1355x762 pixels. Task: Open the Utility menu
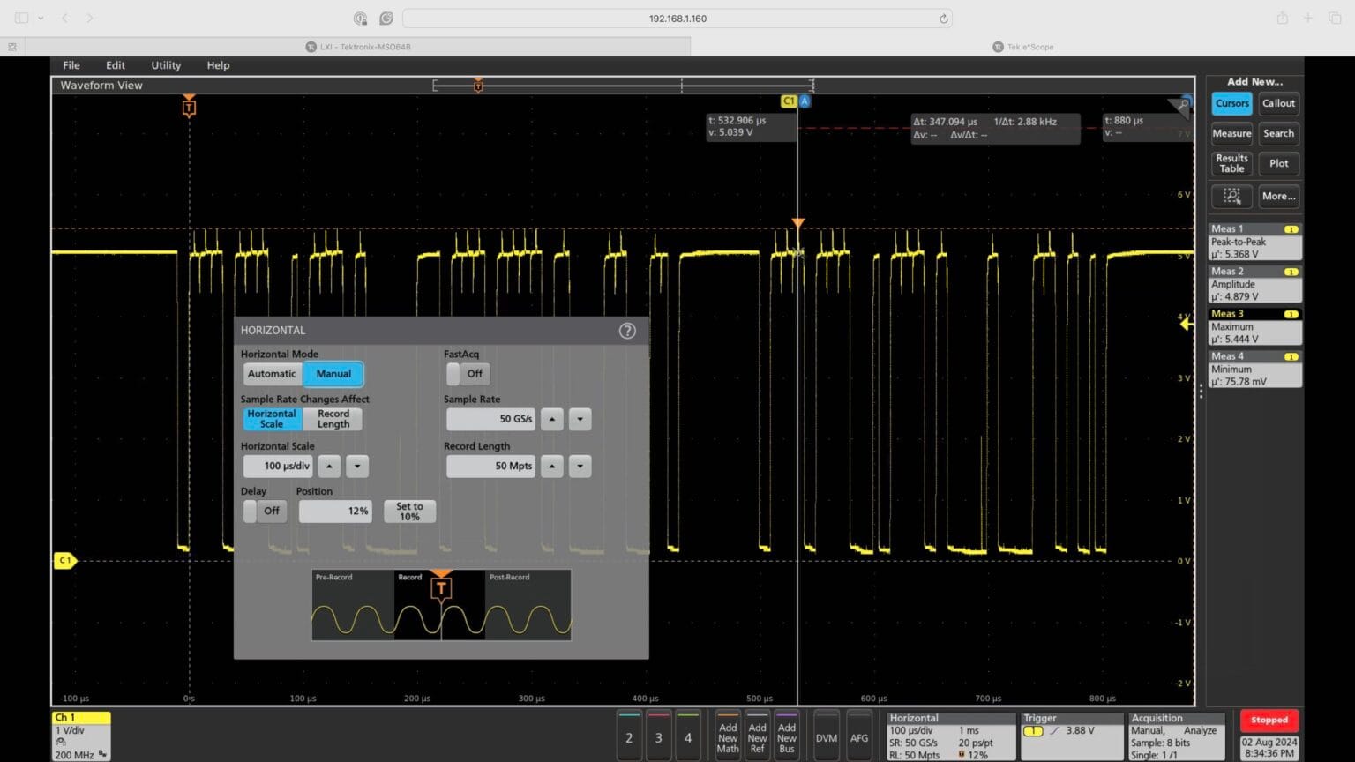pos(166,65)
